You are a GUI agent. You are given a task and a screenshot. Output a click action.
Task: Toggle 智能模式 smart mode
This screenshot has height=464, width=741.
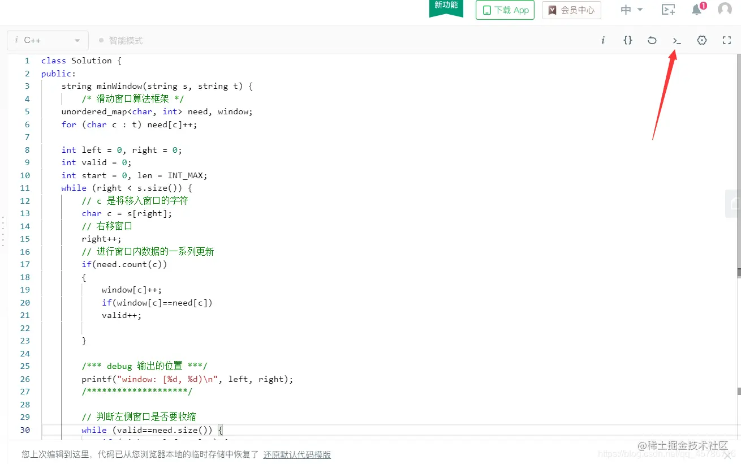point(120,41)
